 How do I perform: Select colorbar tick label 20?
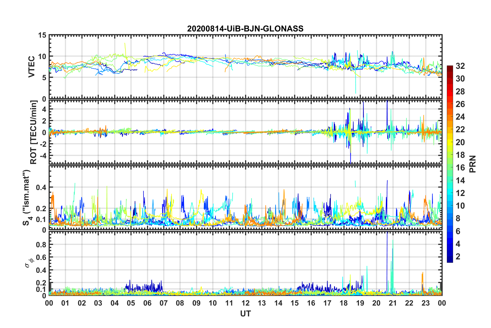(460, 142)
